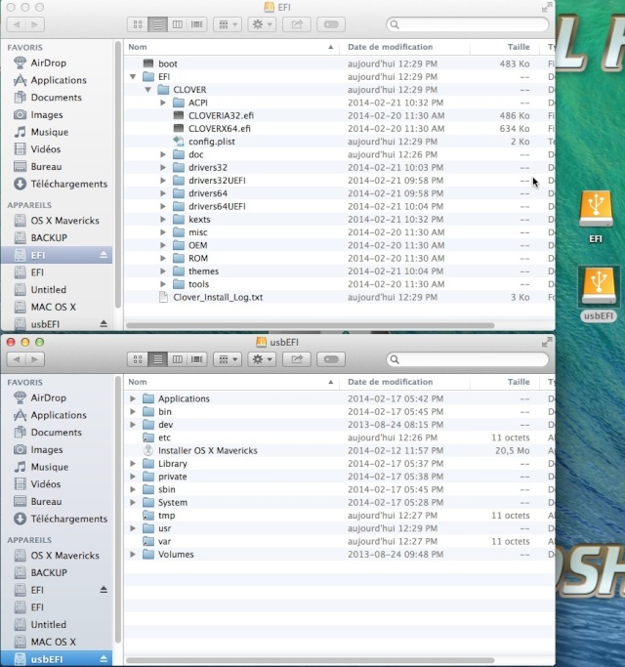The width and height of the screenshot is (625, 667).
Task: Open arrange-by dropdown in EFI window
Action: [228, 24]
